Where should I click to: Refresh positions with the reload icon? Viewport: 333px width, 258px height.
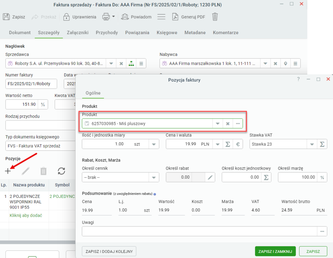[x=61, y=171]
